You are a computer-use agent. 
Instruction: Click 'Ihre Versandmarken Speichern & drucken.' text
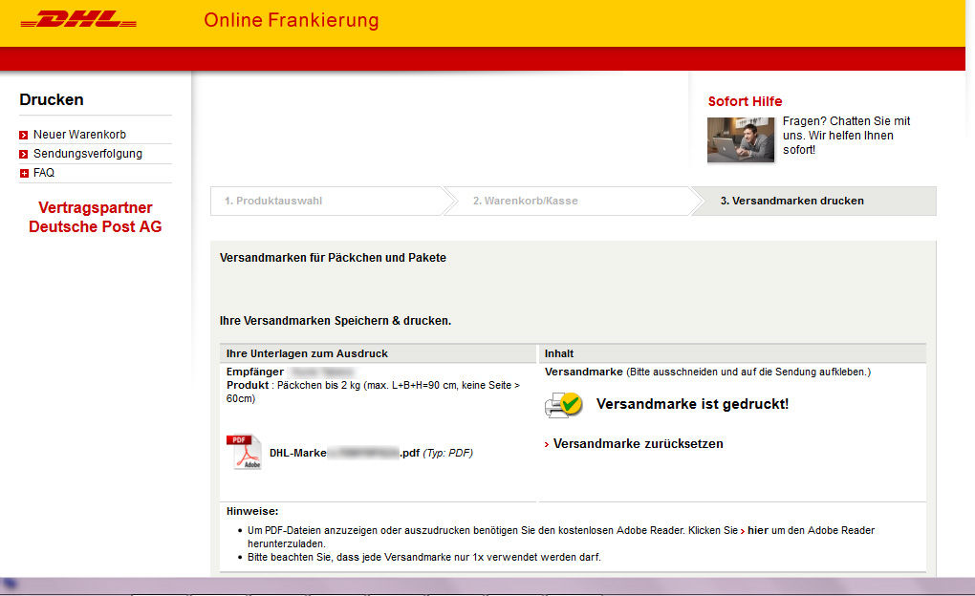click(336, 321)
